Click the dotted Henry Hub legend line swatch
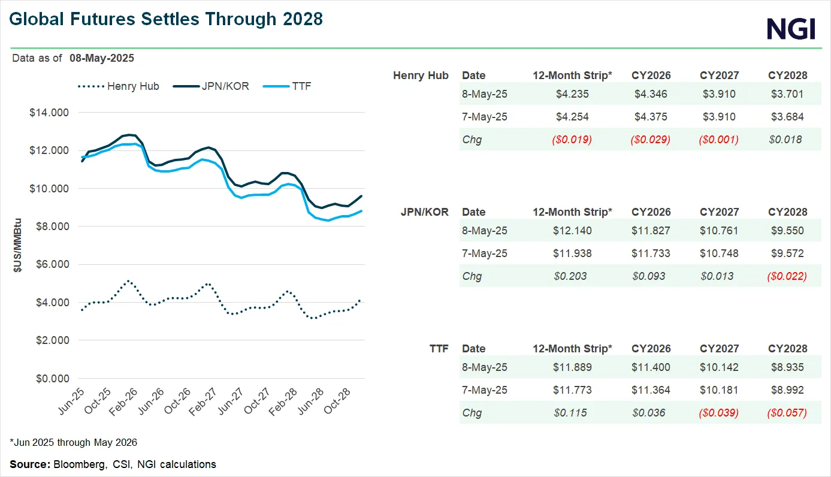The width and height of the screenshot is (831, 477). coord(90,86)
